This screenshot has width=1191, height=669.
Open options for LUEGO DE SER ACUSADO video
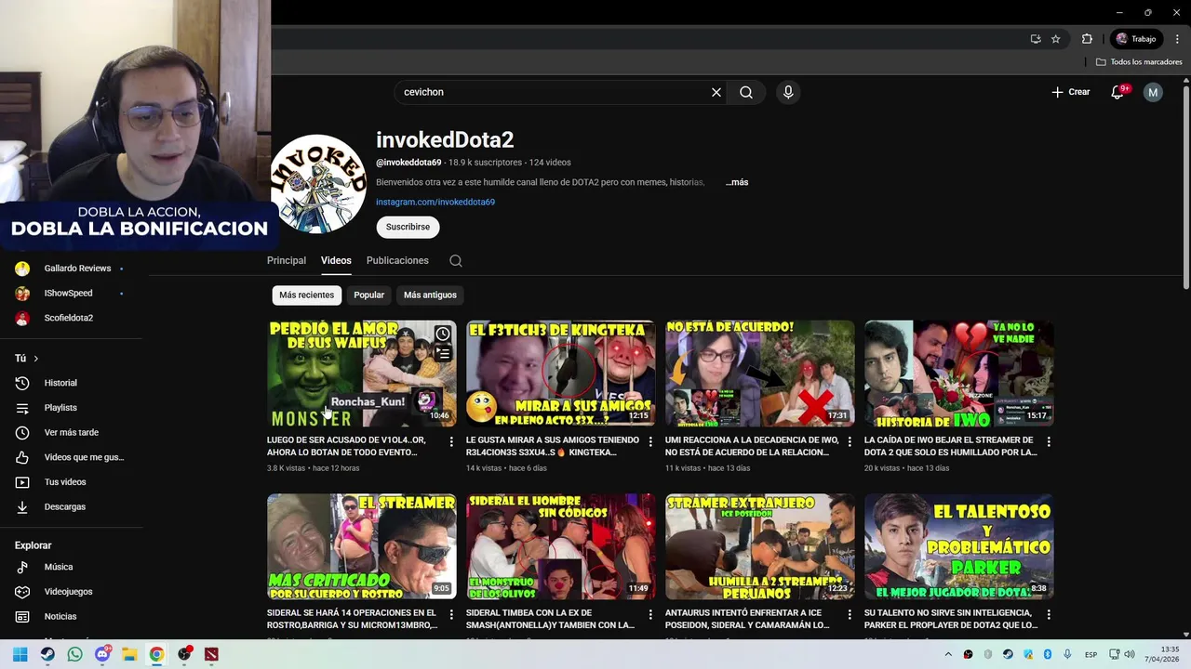451,441
